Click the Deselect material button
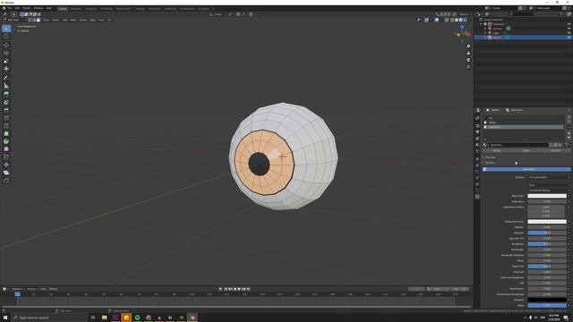 pyautogui.click(x=556, y=150)
